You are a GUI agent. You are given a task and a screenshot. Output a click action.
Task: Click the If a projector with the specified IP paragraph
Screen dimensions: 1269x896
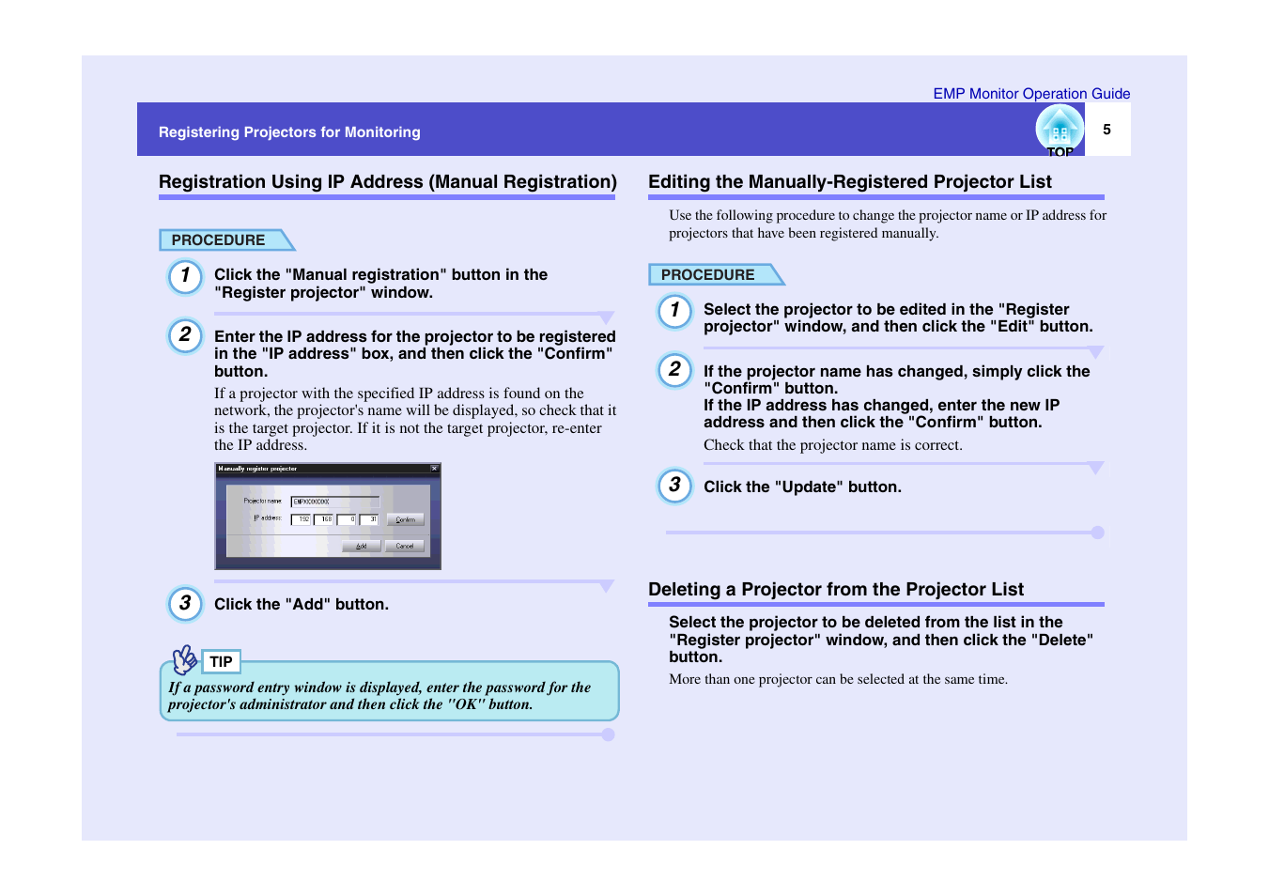(x=415, y=420)
